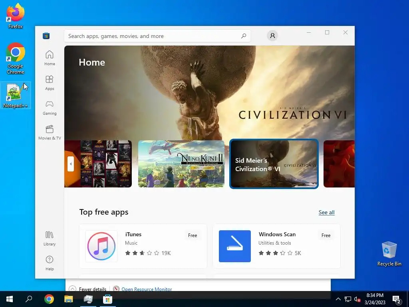Click Music category under iTunes

pyautogui.click(x=131, y=243)
